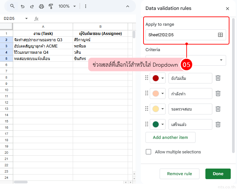Click the select data range grid icon
The width and height of the screenshot is (237, 190).
pos(221,35)
